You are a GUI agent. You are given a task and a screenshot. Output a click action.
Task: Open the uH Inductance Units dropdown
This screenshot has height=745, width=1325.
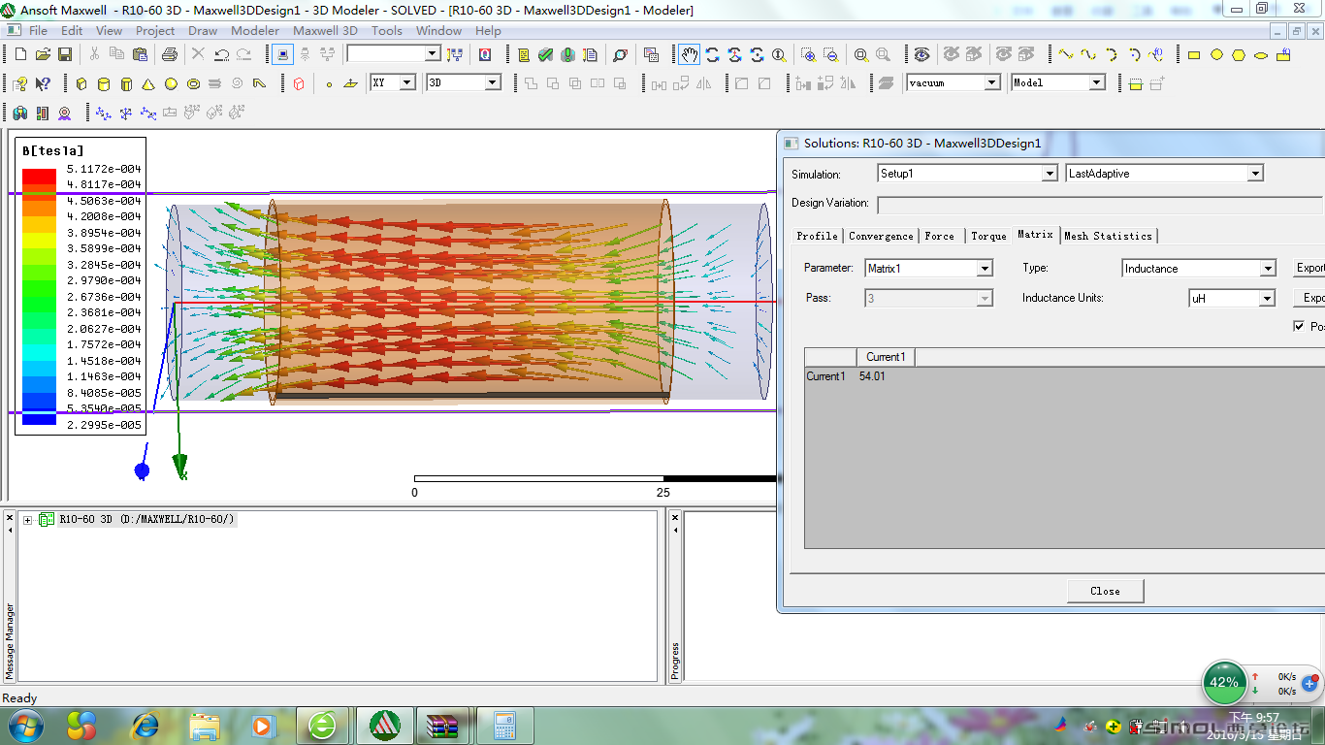coord(1267,299)
